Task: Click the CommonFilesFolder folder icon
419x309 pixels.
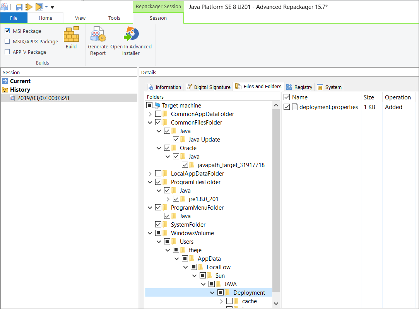Action: (166, 123)
